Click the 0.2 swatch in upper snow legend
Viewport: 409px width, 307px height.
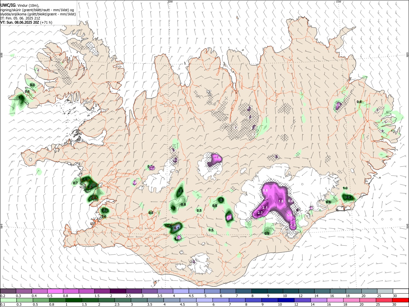coord(8,291)
